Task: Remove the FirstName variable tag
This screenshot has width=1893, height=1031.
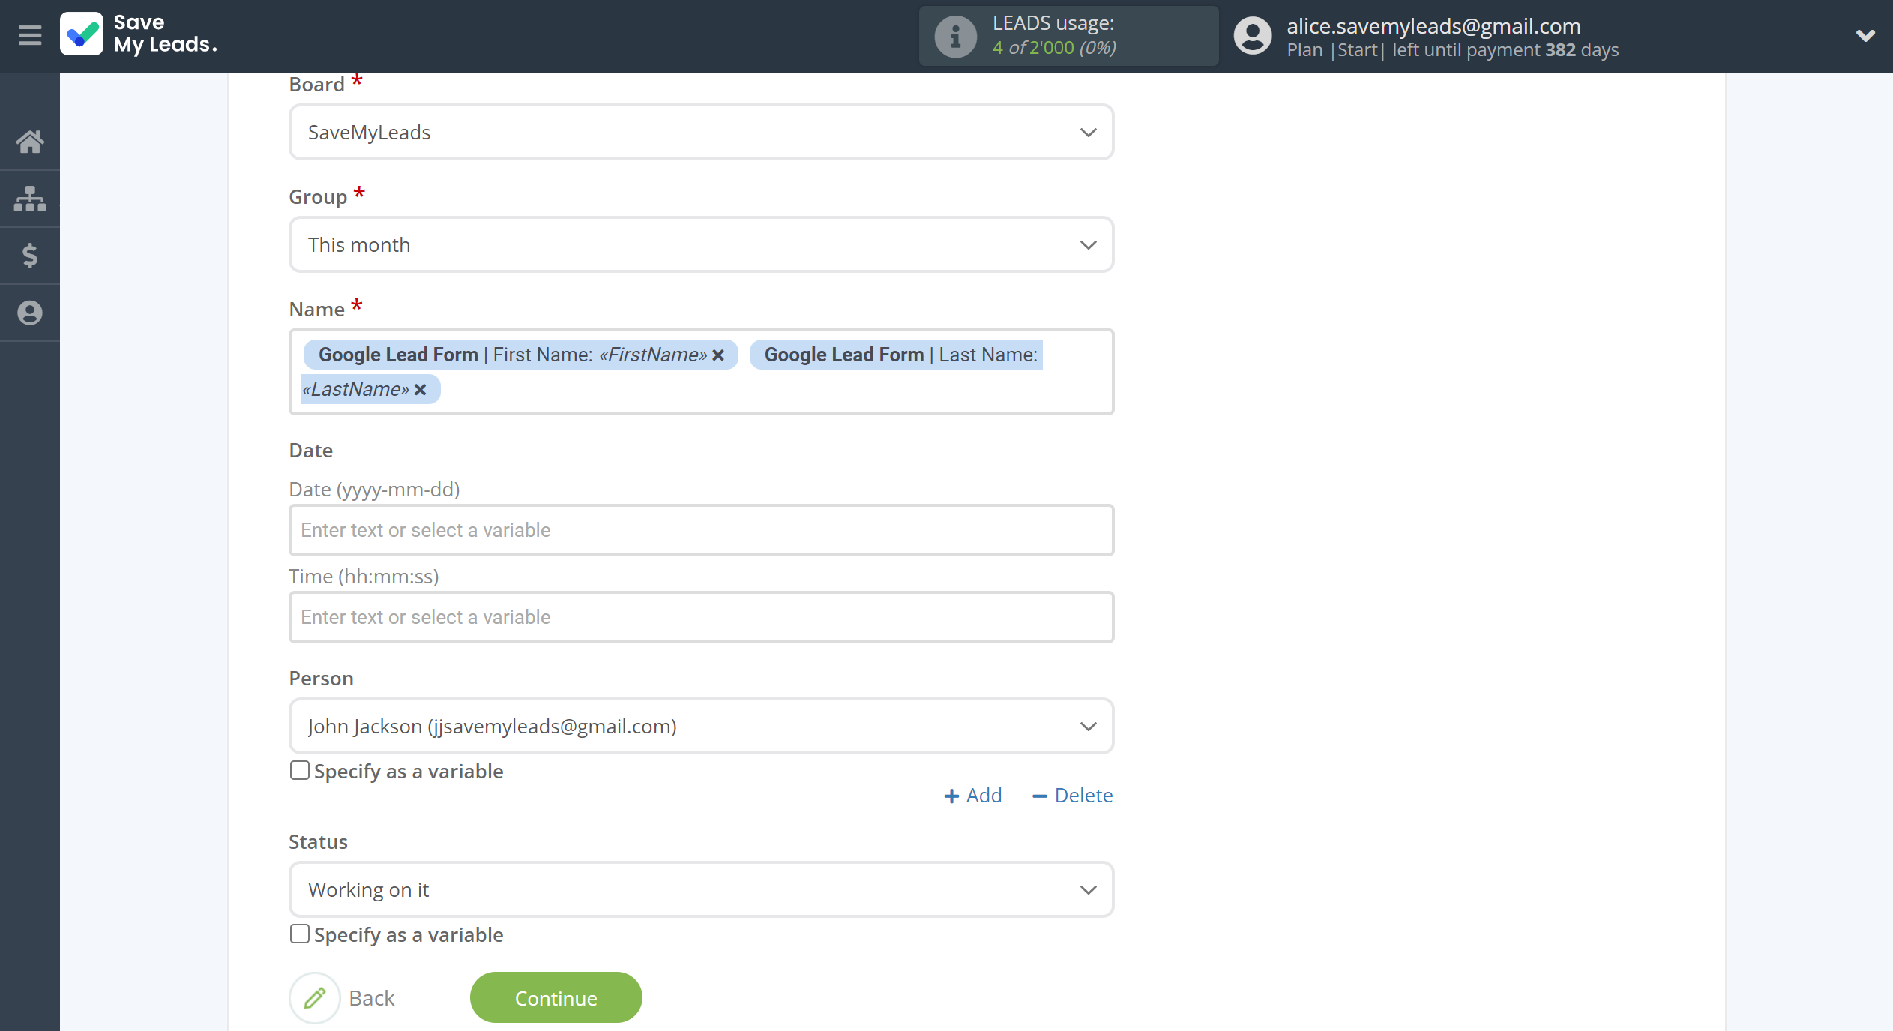Action: 718,355
